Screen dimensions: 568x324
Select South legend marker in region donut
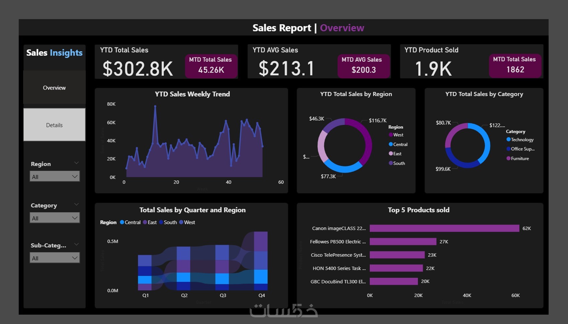[390, 163]
